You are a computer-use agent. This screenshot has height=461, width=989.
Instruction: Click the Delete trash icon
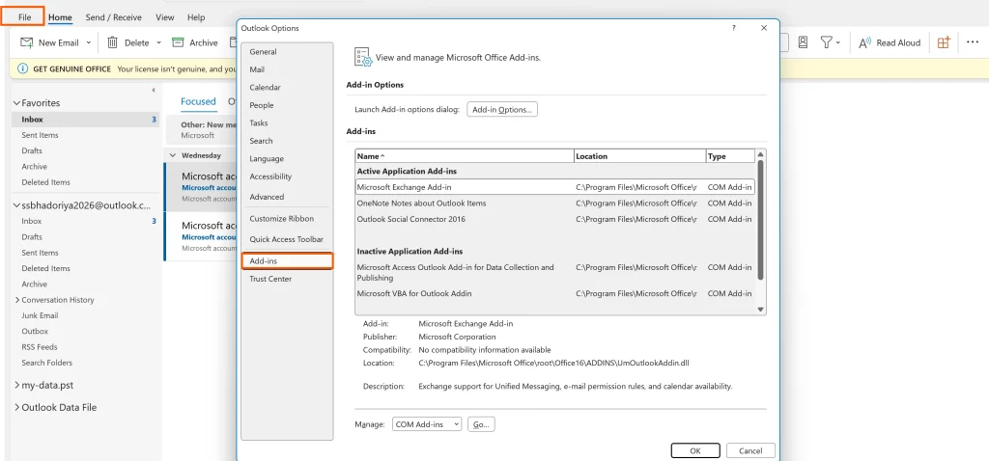coord(112,42)
